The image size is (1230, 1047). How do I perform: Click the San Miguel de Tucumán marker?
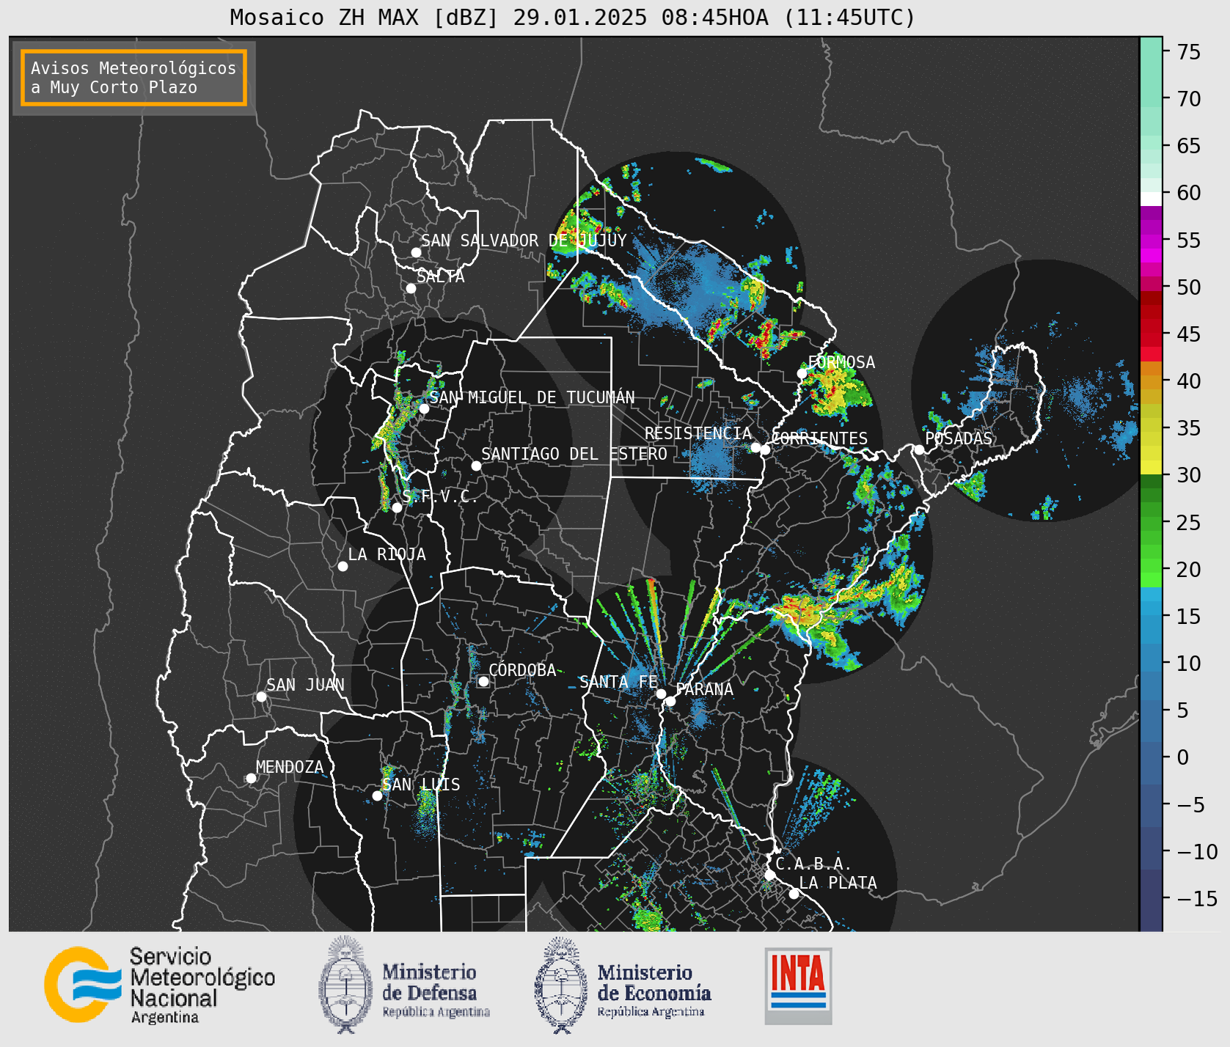[423, 408]
